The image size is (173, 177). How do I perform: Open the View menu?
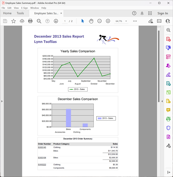[16, 8]
